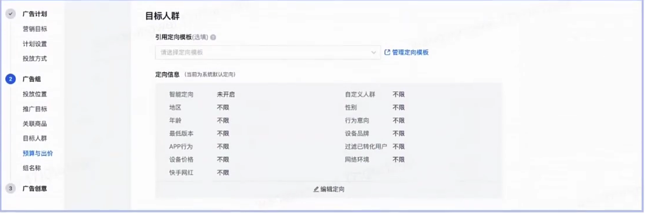Open the 请选择定向模板 dropdown
The image size is (645, 213).
coord(268,53)
